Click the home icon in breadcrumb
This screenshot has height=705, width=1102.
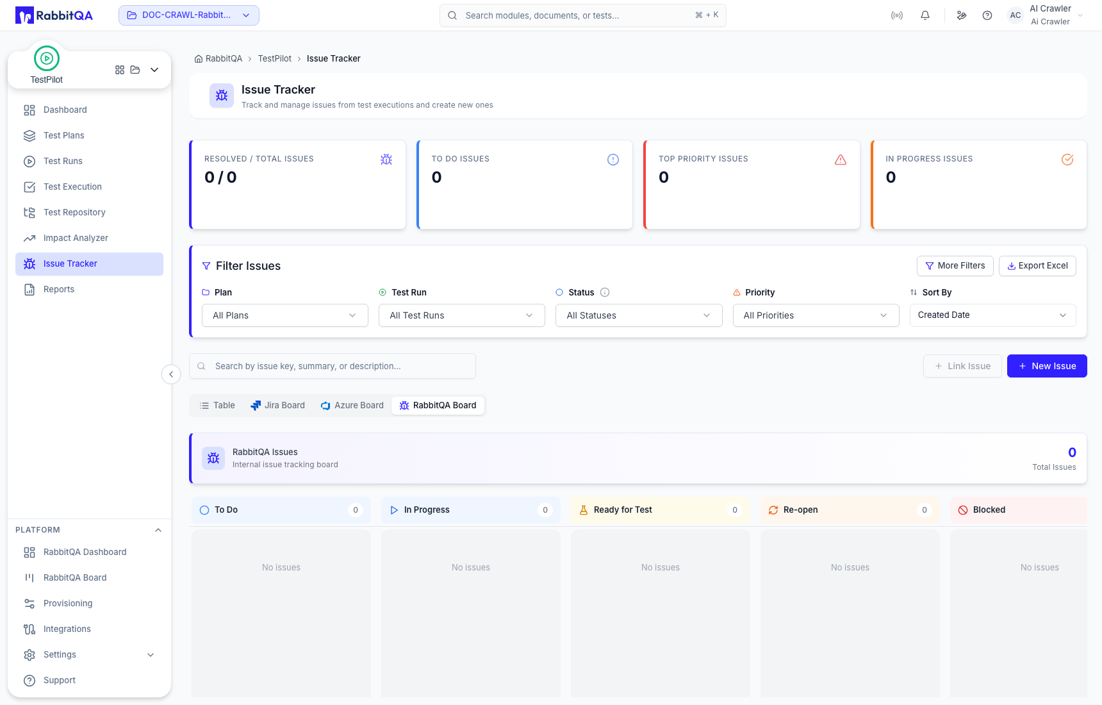pos(199,59)
